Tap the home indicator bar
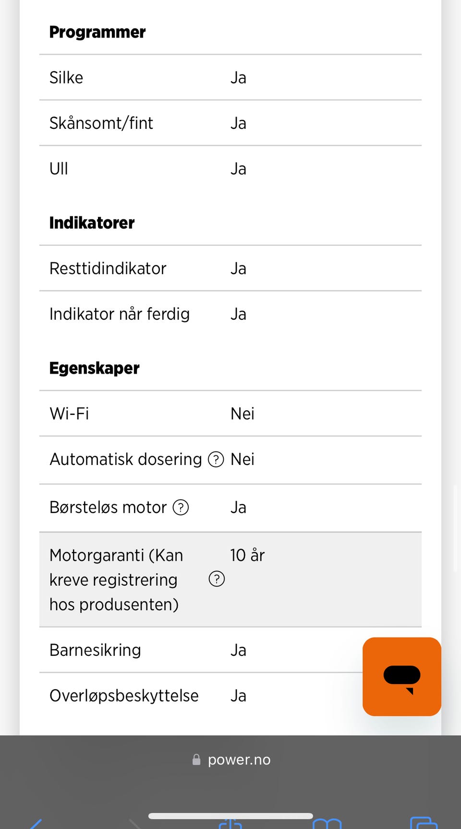 230,816
